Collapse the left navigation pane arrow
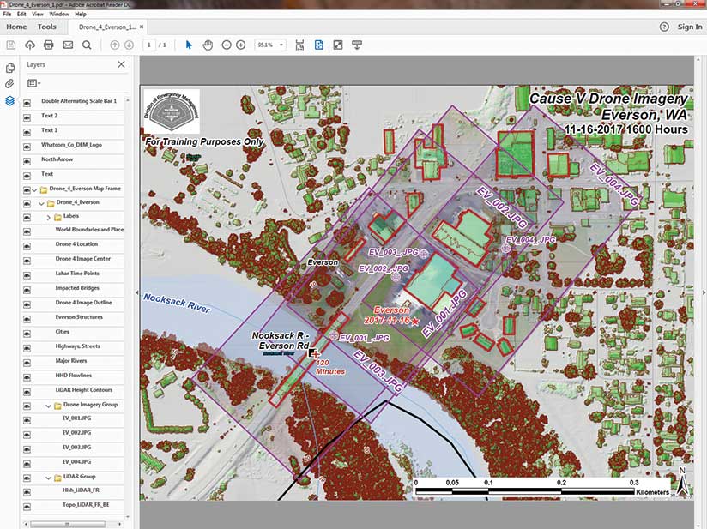707x529 pixels. (x=137, y=292)
